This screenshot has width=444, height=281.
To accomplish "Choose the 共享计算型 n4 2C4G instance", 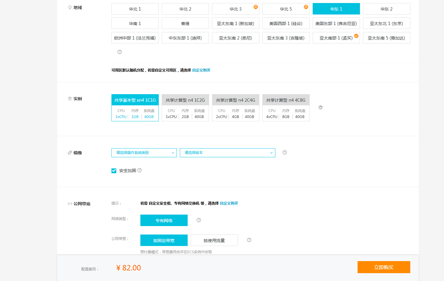I will pyautogui.click(x=236, y=108).
